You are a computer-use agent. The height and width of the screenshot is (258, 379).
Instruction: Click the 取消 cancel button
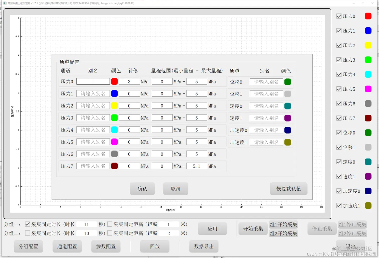tap(175, 189)
